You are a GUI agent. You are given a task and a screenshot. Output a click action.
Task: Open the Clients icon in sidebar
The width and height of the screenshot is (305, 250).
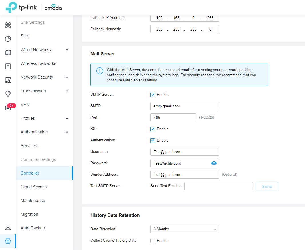tap(8, 80)
